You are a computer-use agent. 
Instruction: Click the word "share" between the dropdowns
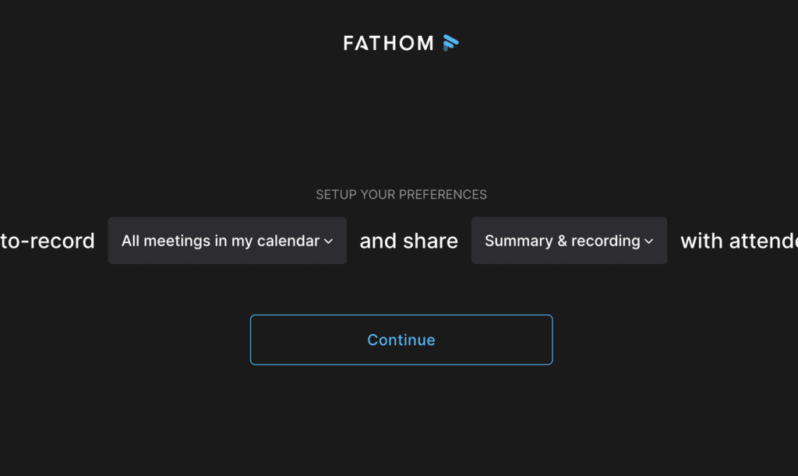(x=430, y=241)
